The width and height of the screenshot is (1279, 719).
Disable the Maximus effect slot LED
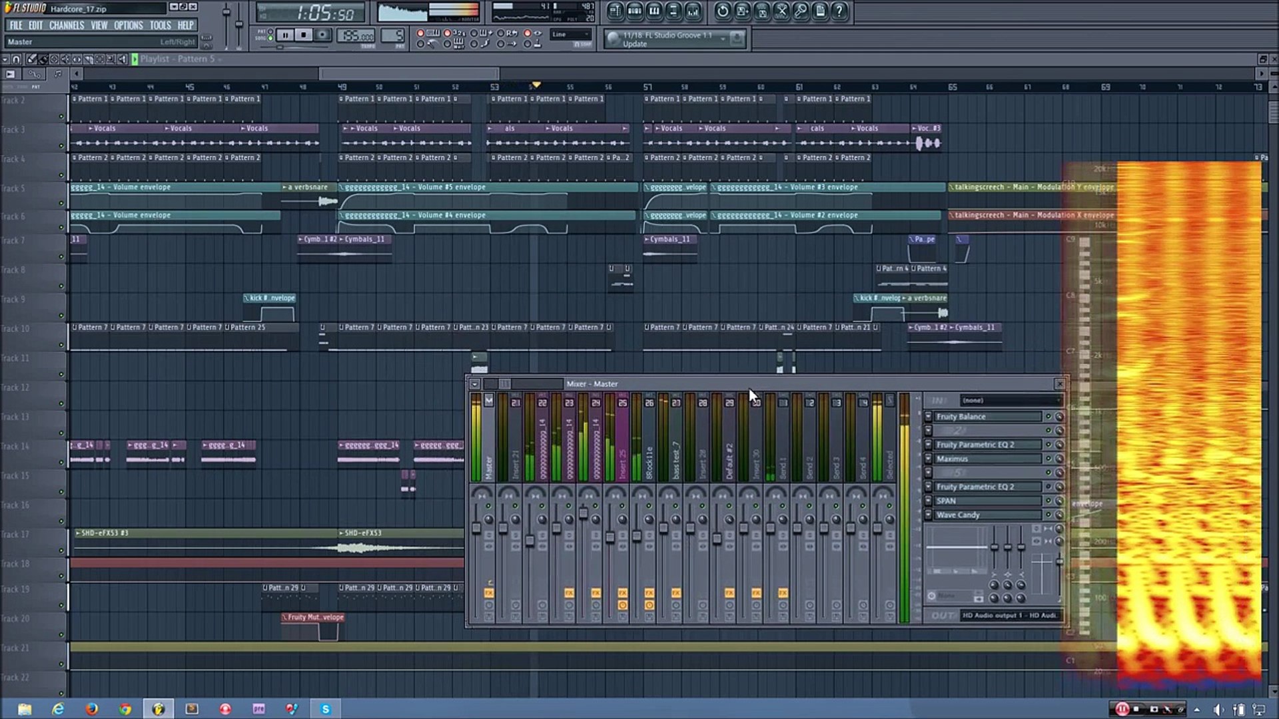point(1048,459)
